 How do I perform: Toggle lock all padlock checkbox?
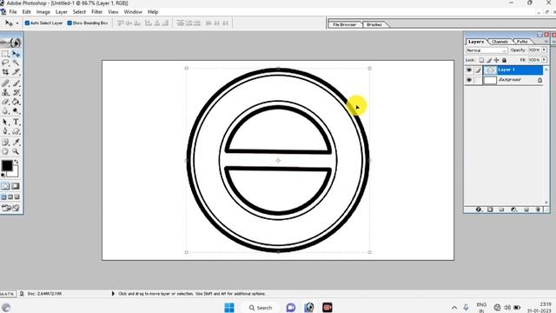click(504, 60)
